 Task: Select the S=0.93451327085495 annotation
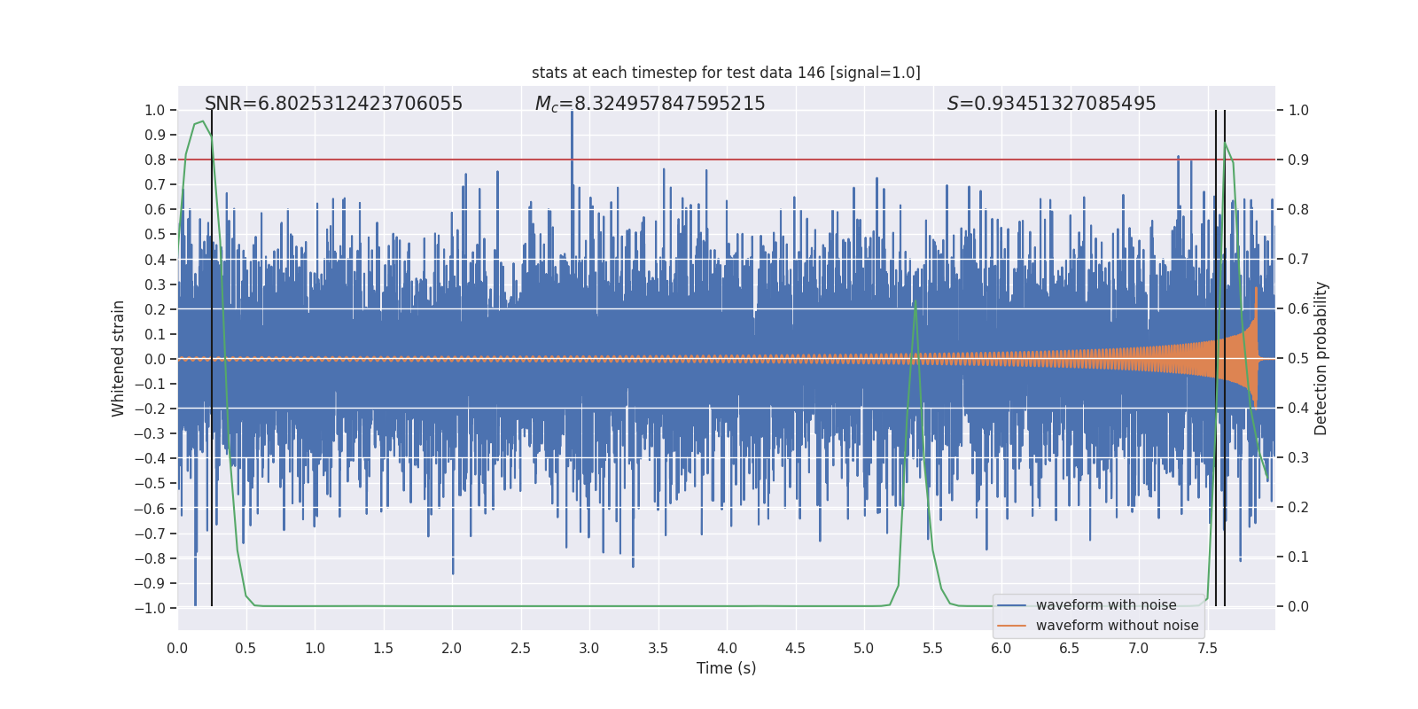pyautogui.click(x=1051, y=104)
